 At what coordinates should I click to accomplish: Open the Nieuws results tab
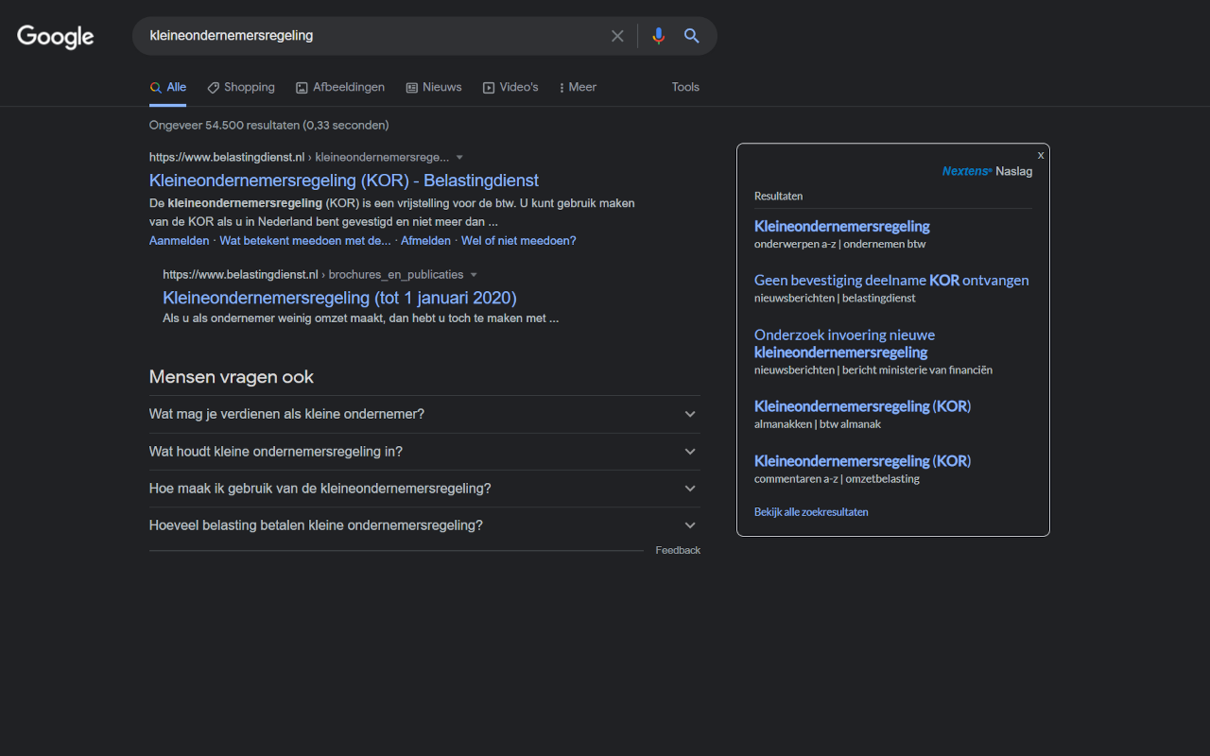(434, 87)
